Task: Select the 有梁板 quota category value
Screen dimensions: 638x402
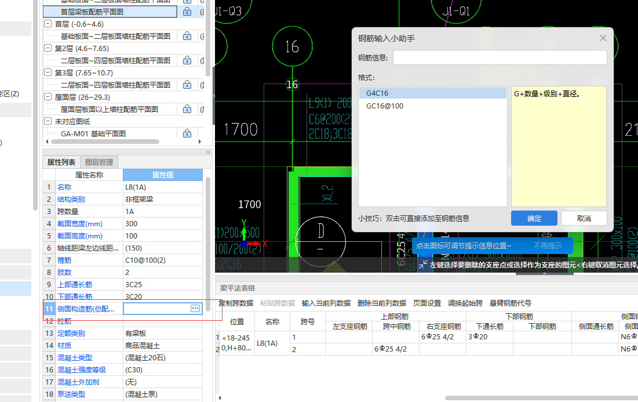Action: tap(163, 333)
